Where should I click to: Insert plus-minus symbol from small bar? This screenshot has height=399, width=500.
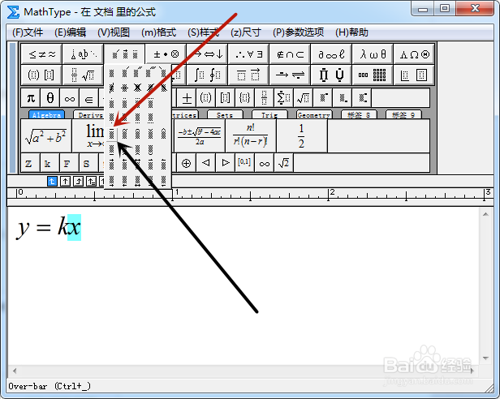pyautogui.click(x=187, y=98)
